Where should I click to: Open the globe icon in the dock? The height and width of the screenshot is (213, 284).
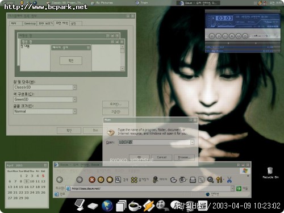pyautogui.click(x=107, y=206)
